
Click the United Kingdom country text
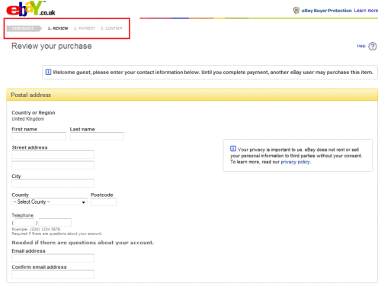tap(28, 119)
